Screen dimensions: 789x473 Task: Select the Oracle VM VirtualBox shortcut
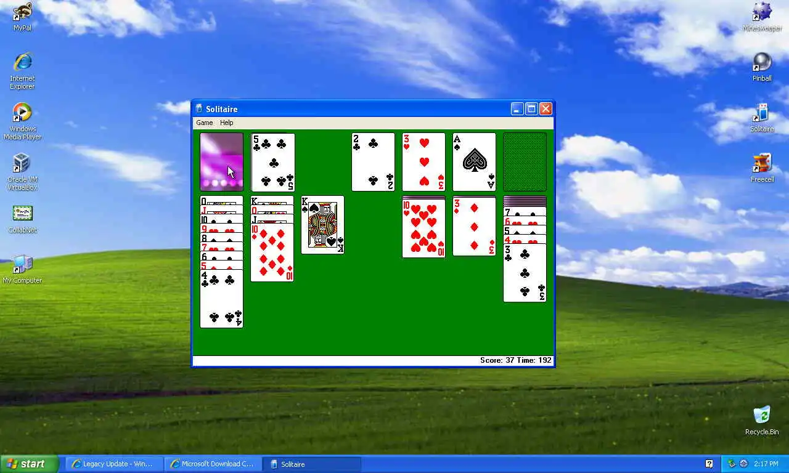point(22,172)
